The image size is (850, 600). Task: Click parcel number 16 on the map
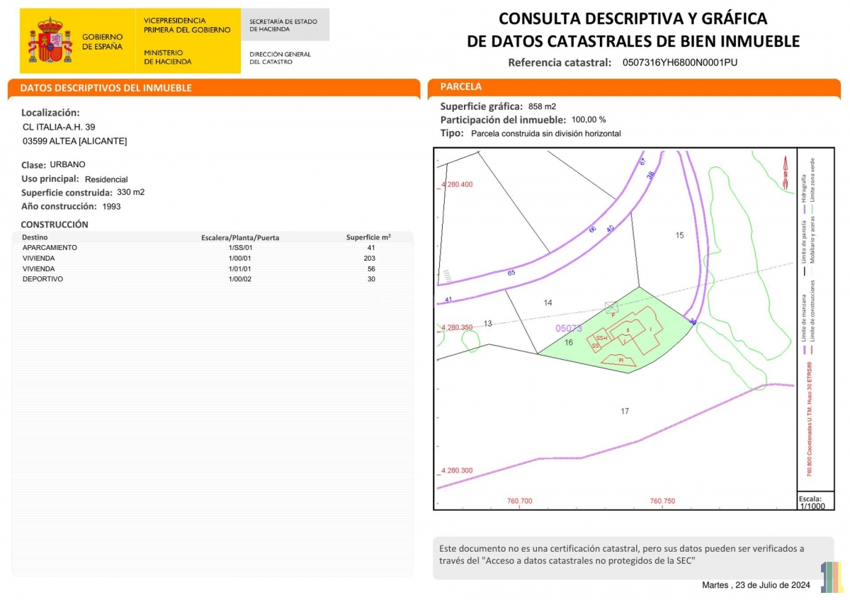[x=569, y=342]
